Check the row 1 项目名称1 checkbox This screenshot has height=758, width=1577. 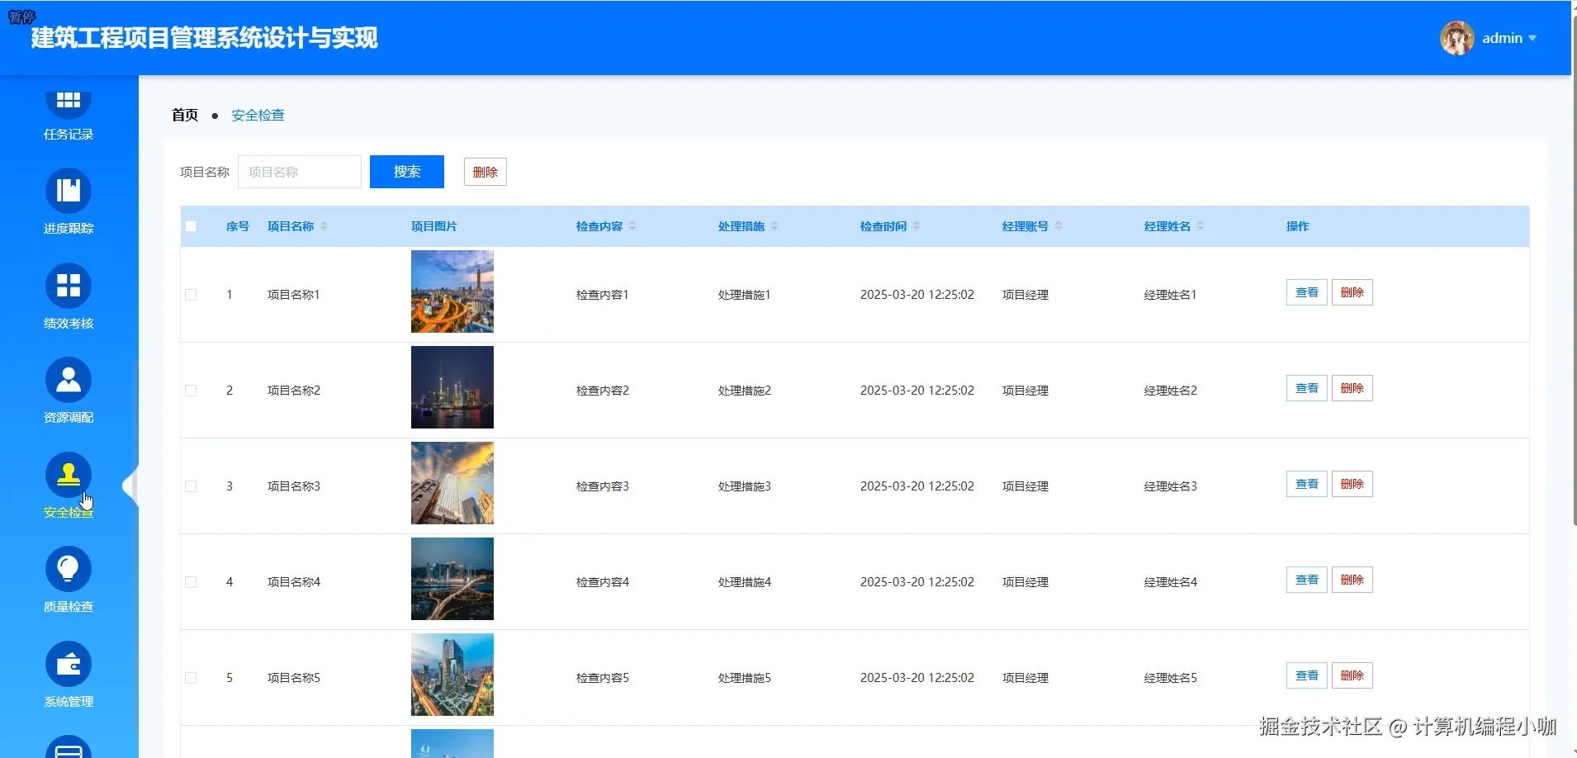point(191,295)
